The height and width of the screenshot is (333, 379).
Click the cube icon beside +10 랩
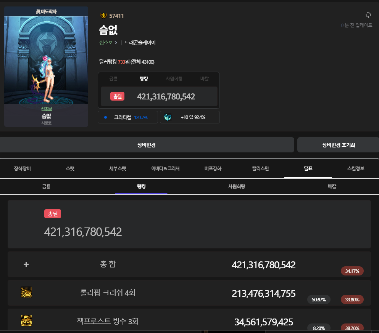tap(168, 117)
